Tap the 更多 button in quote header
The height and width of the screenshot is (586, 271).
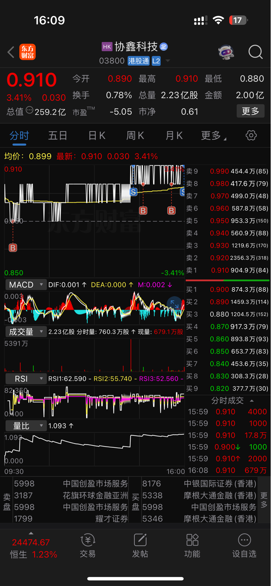(x=251, y=111)
